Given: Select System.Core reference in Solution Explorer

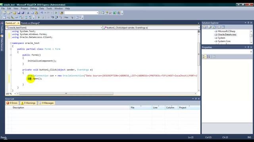Looking at the screenshot, I should 224,41.
